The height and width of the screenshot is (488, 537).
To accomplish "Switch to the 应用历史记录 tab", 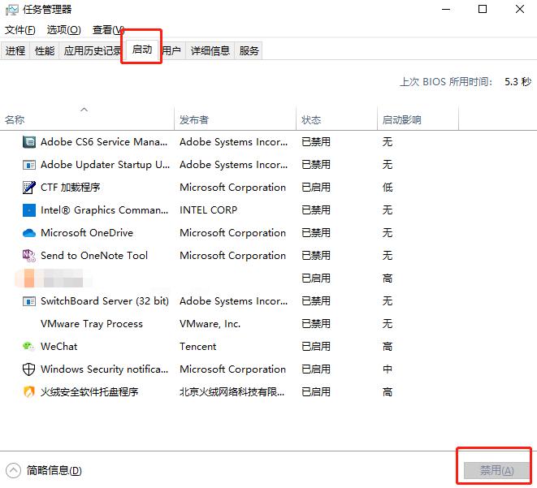I will [x=91, y=51].
